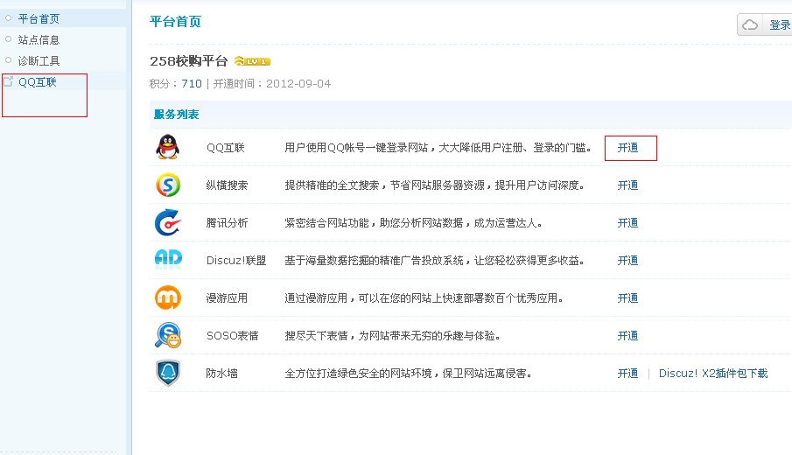Click 开通 for Discuz!联盟 service
This screenshot has width=792, height=455.
pos(627,261)
